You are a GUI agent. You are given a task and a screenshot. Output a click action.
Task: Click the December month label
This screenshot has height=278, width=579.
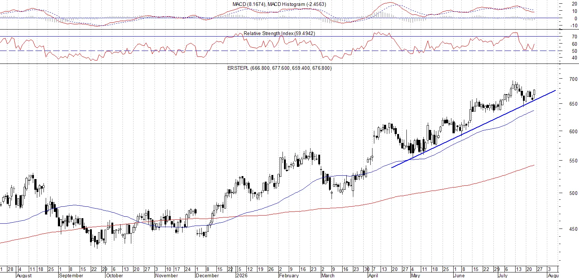207,275
